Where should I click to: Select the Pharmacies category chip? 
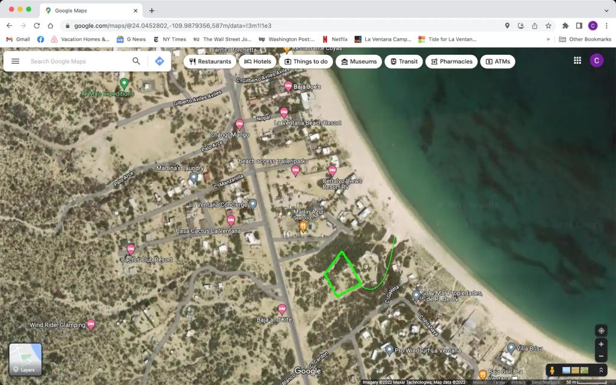coord(451,61)
